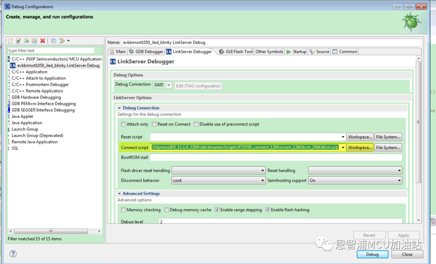Screen dimensions: 436x264
Task: Click the BootROM stall input field
Action: pos(276,157)
